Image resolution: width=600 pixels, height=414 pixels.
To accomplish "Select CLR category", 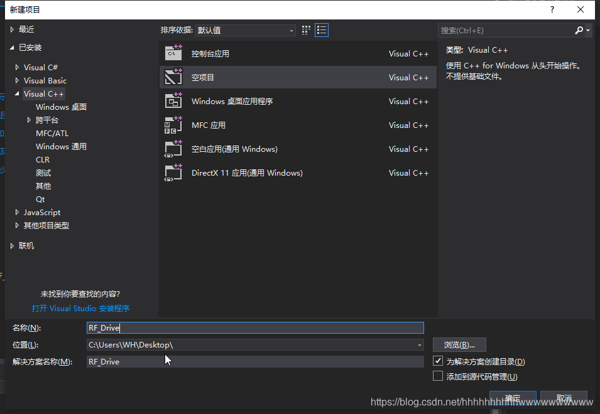I will pyautogui.click(x=43, y=160).
